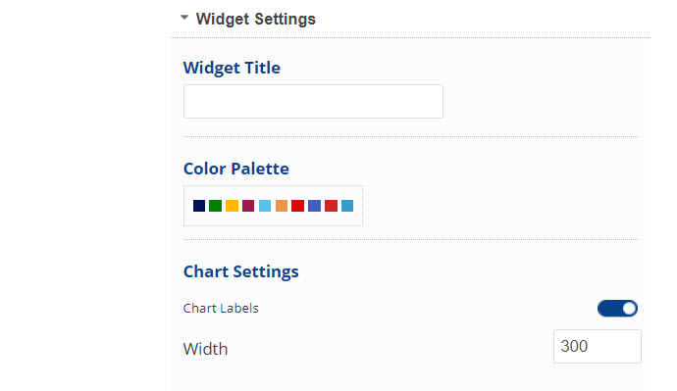Choose the yellow palette swatch
The width and height of the screenshot is (677, 391).
point(232,206)
